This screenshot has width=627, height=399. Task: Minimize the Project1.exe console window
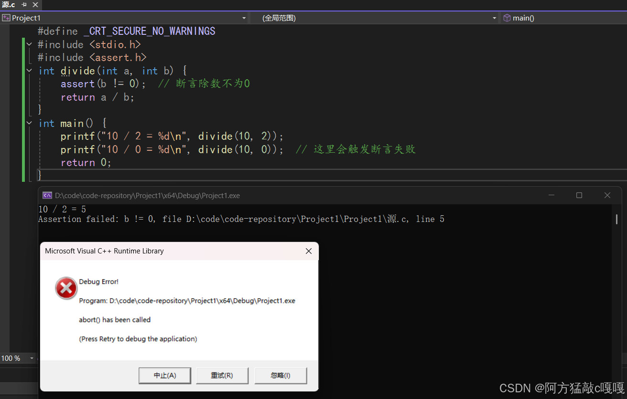[x=551, y=195]
